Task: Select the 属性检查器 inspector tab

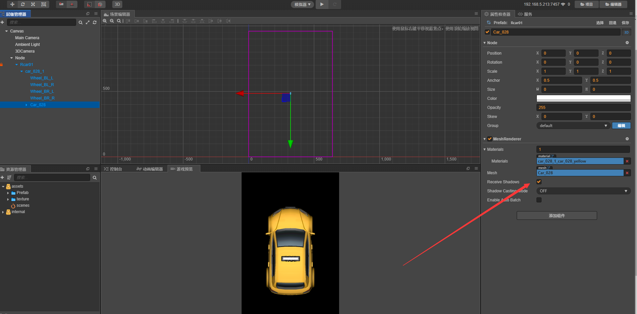Action: (498, 14)
